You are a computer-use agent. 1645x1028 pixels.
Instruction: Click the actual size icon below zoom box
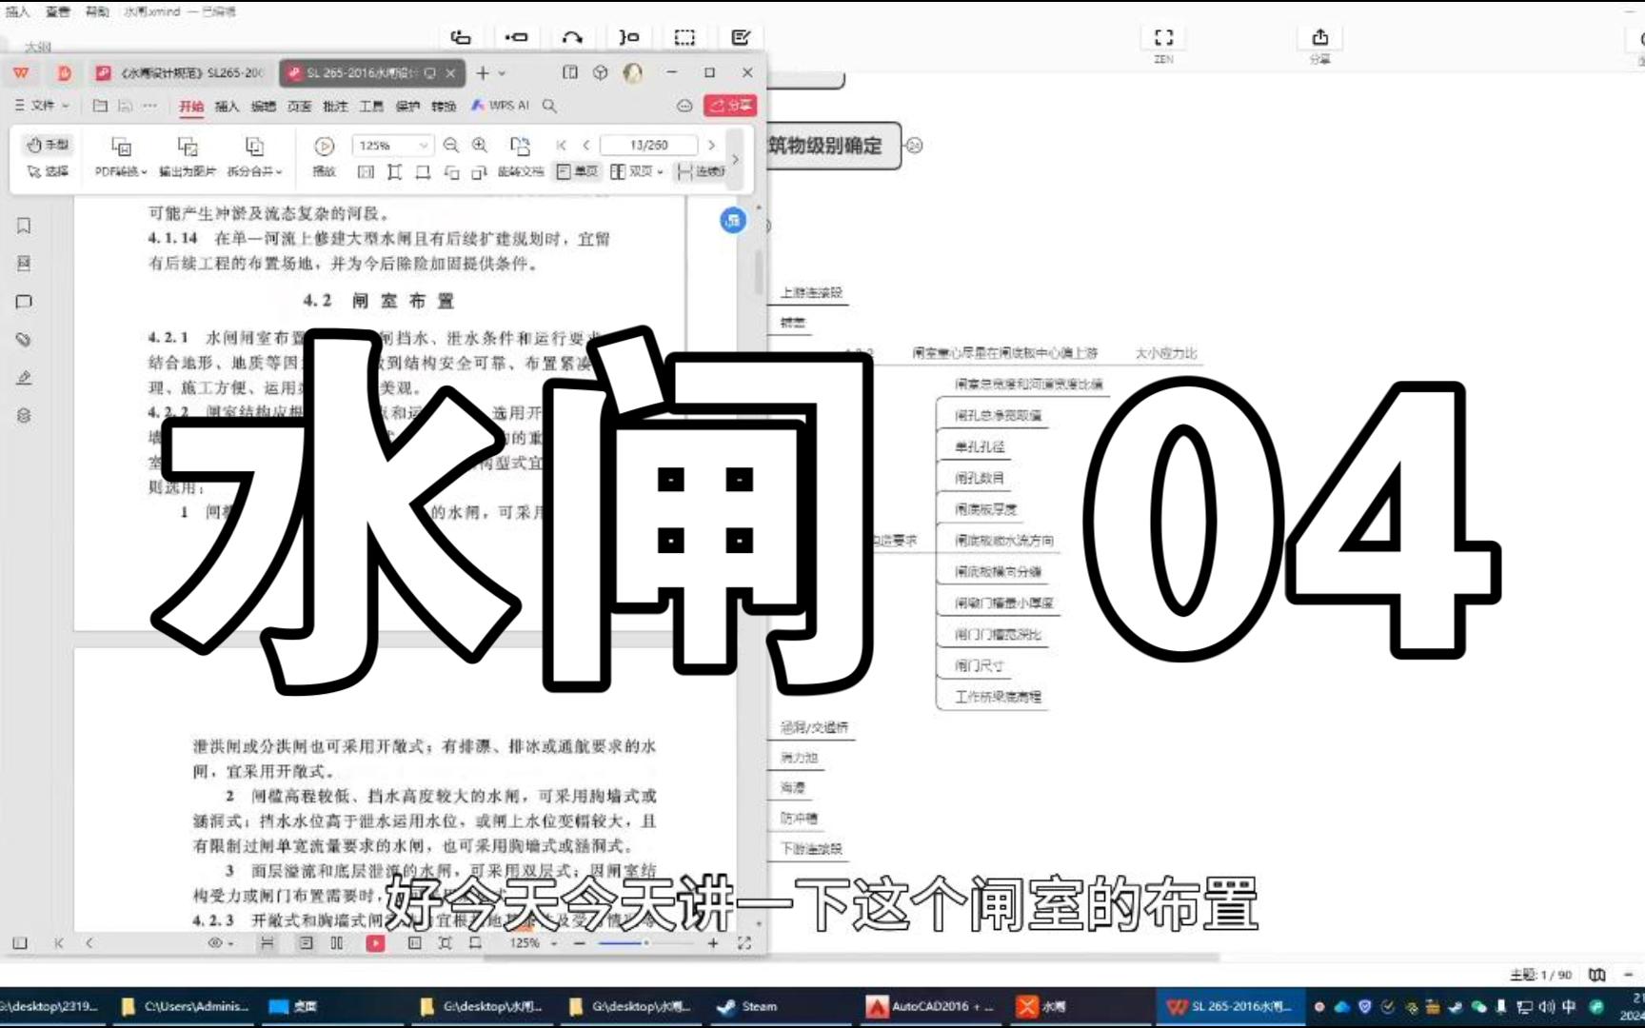[367, 172]
